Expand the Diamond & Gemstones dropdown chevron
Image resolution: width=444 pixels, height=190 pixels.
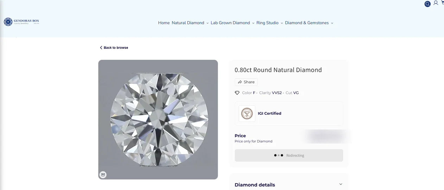tap(332, 23)
